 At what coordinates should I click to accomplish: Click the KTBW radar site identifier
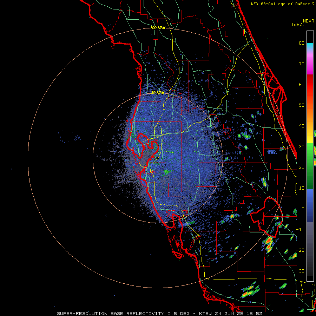[x=206, y=314]
